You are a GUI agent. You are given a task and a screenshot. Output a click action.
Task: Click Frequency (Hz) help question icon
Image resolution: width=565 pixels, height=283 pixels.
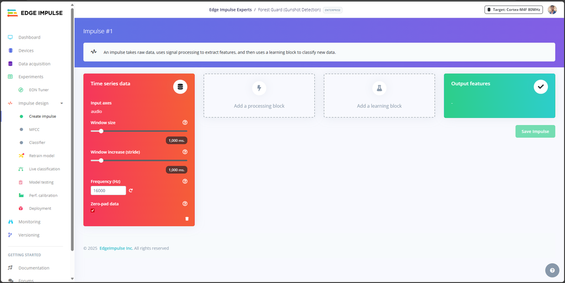(185, 181)
